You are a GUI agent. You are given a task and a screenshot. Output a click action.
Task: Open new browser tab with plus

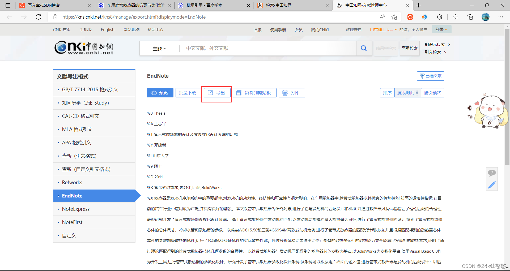[419, 5]
